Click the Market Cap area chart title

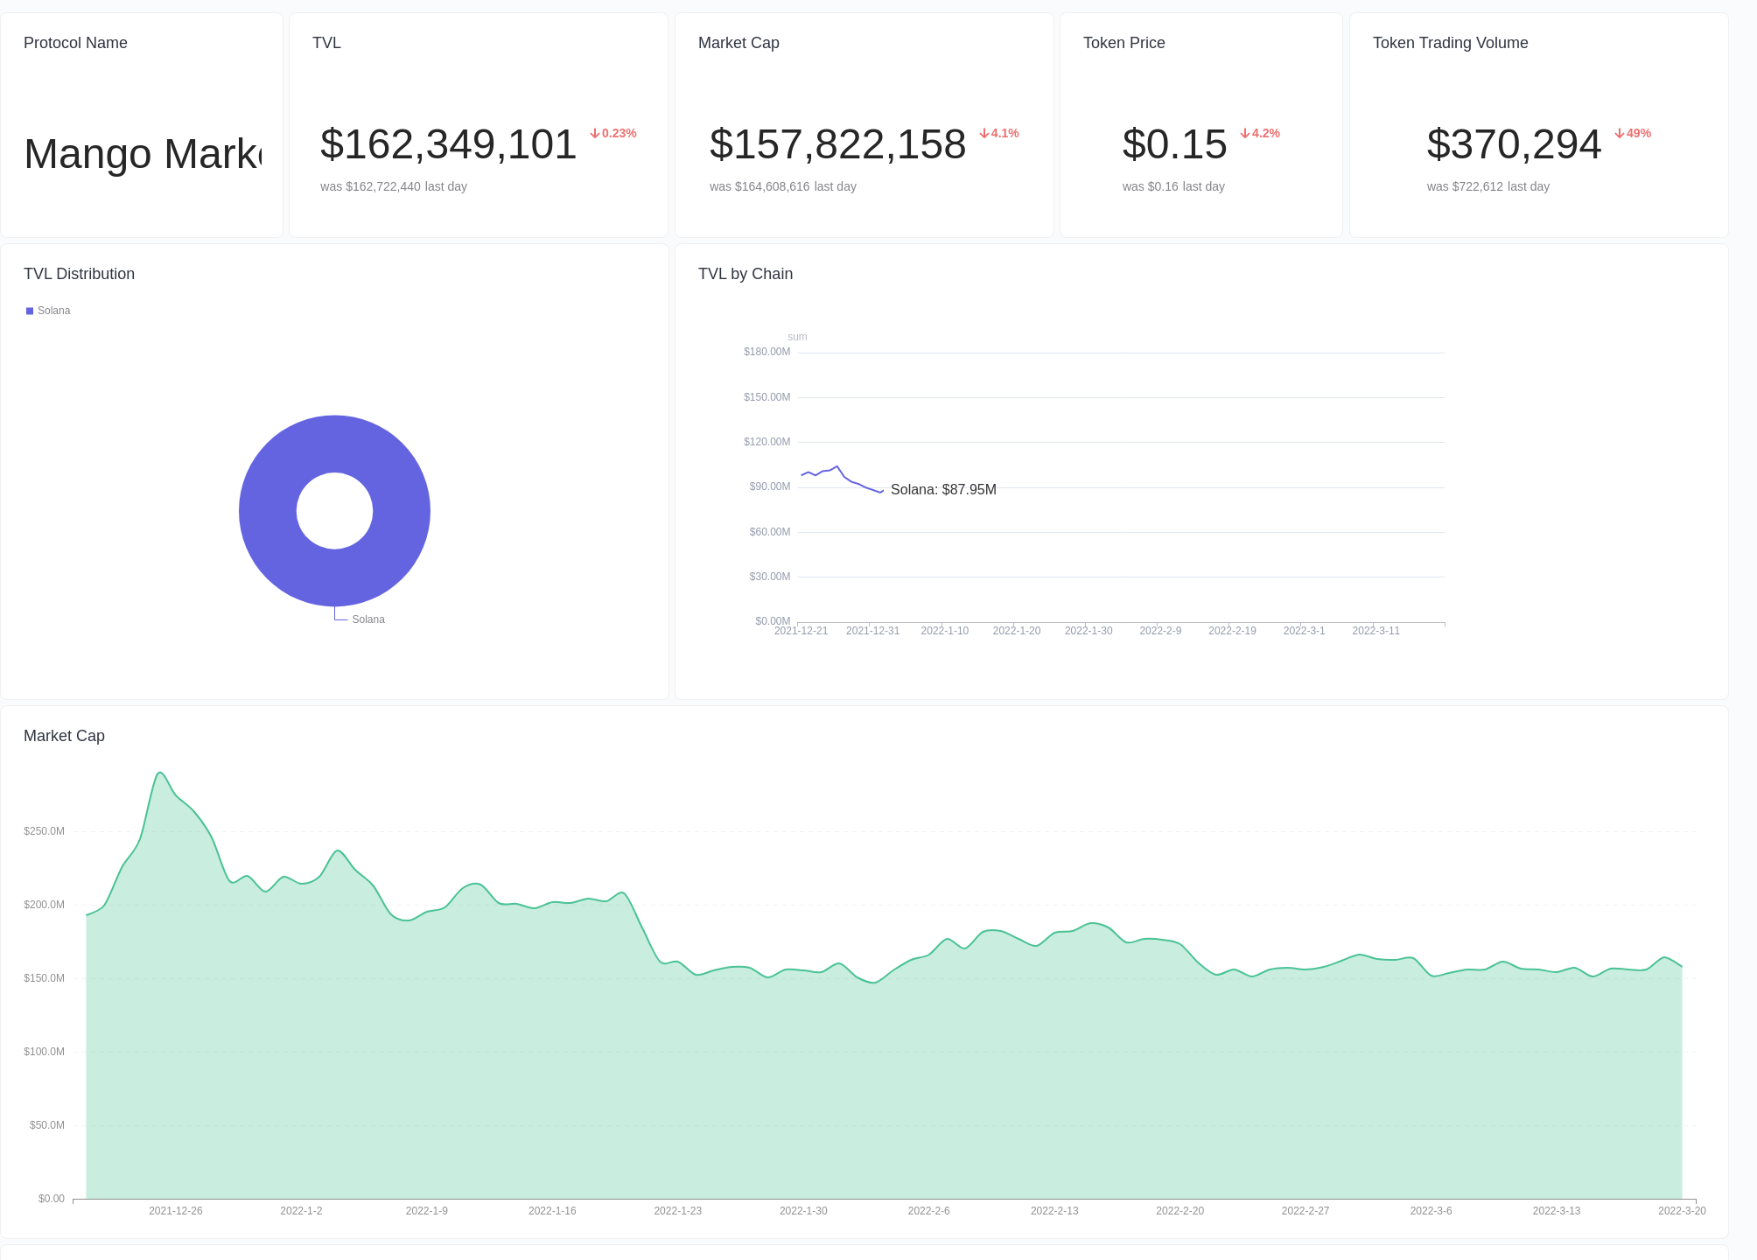[x=64, y=736]
